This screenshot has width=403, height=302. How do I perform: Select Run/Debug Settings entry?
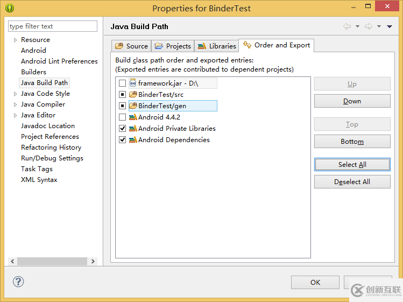(52, 158)
